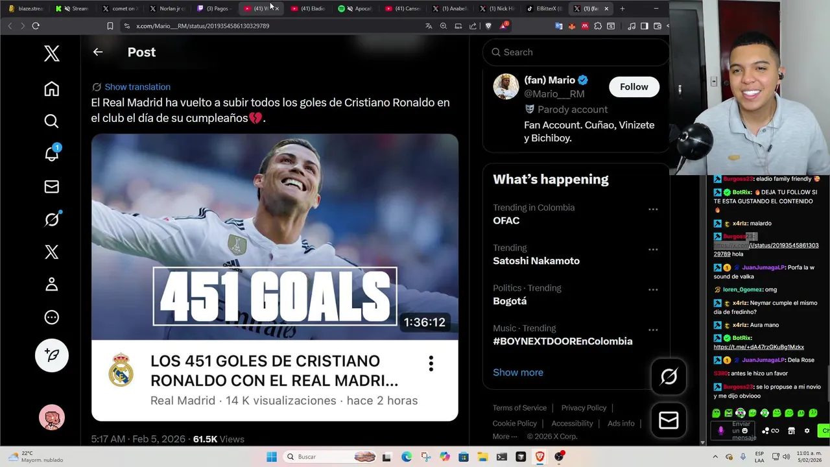This screenshot has height=467, width=830.
Task: Open OBS Studio taskbar icon
Action: [559, 457]
